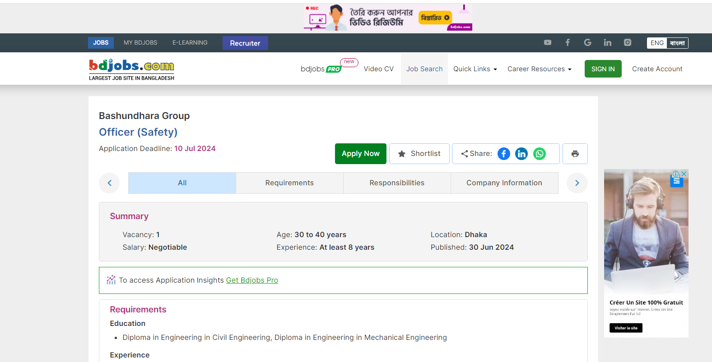The image size is (712, 362).
Task: Open the Instagram icon in top bar
Action: point(628,42)
